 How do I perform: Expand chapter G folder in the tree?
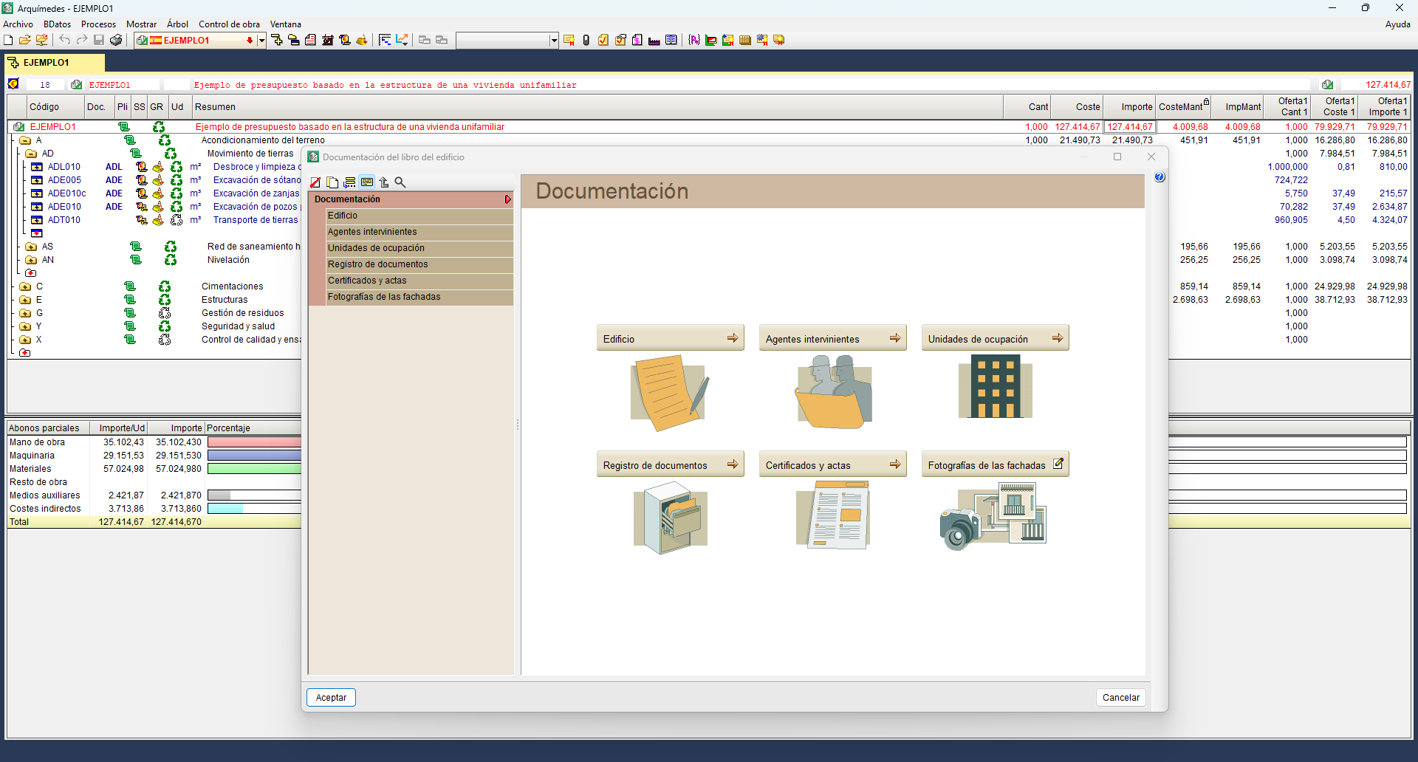click(25, 313)
